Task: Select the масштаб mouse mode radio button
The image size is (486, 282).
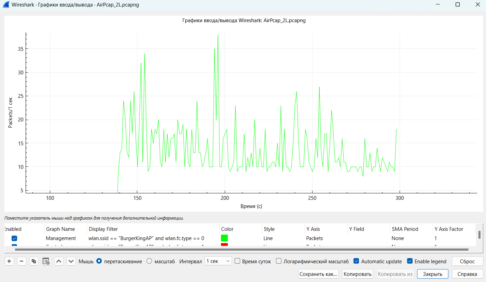Action: tap(149, 261)
